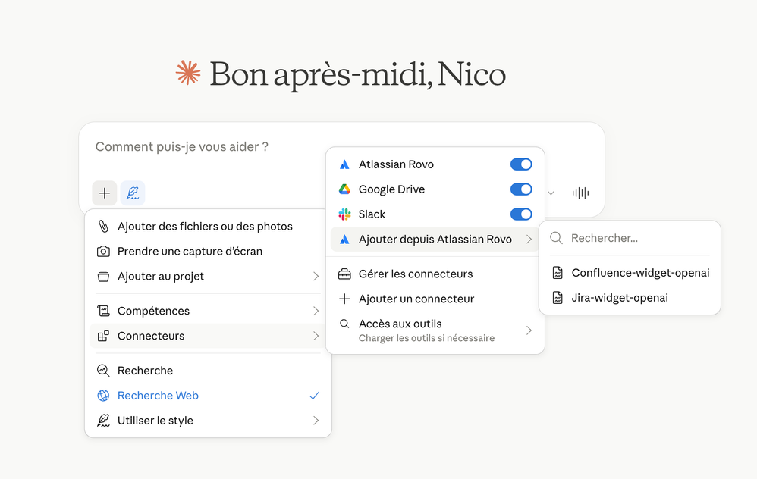Image resolution: width=757 pixels, height=479 pixels.
Task: Uncheck the Recherche Web checkmark
Action: pyautogui.click(x=314, y=396)
